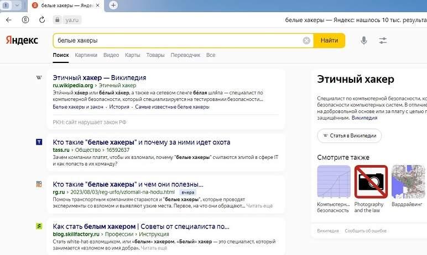Click the 'Инструкция' breadcrumb under Skillfactory
The width and height of the screenshot is (427, 255).
(154, 234)
